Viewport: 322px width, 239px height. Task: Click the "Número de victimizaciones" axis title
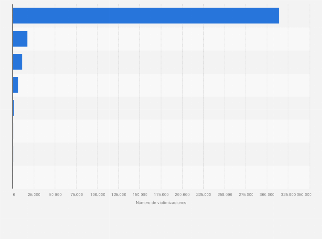161,203
